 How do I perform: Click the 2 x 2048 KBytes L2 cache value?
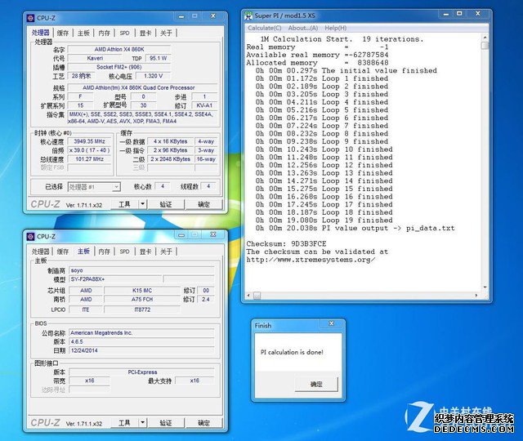170,159
